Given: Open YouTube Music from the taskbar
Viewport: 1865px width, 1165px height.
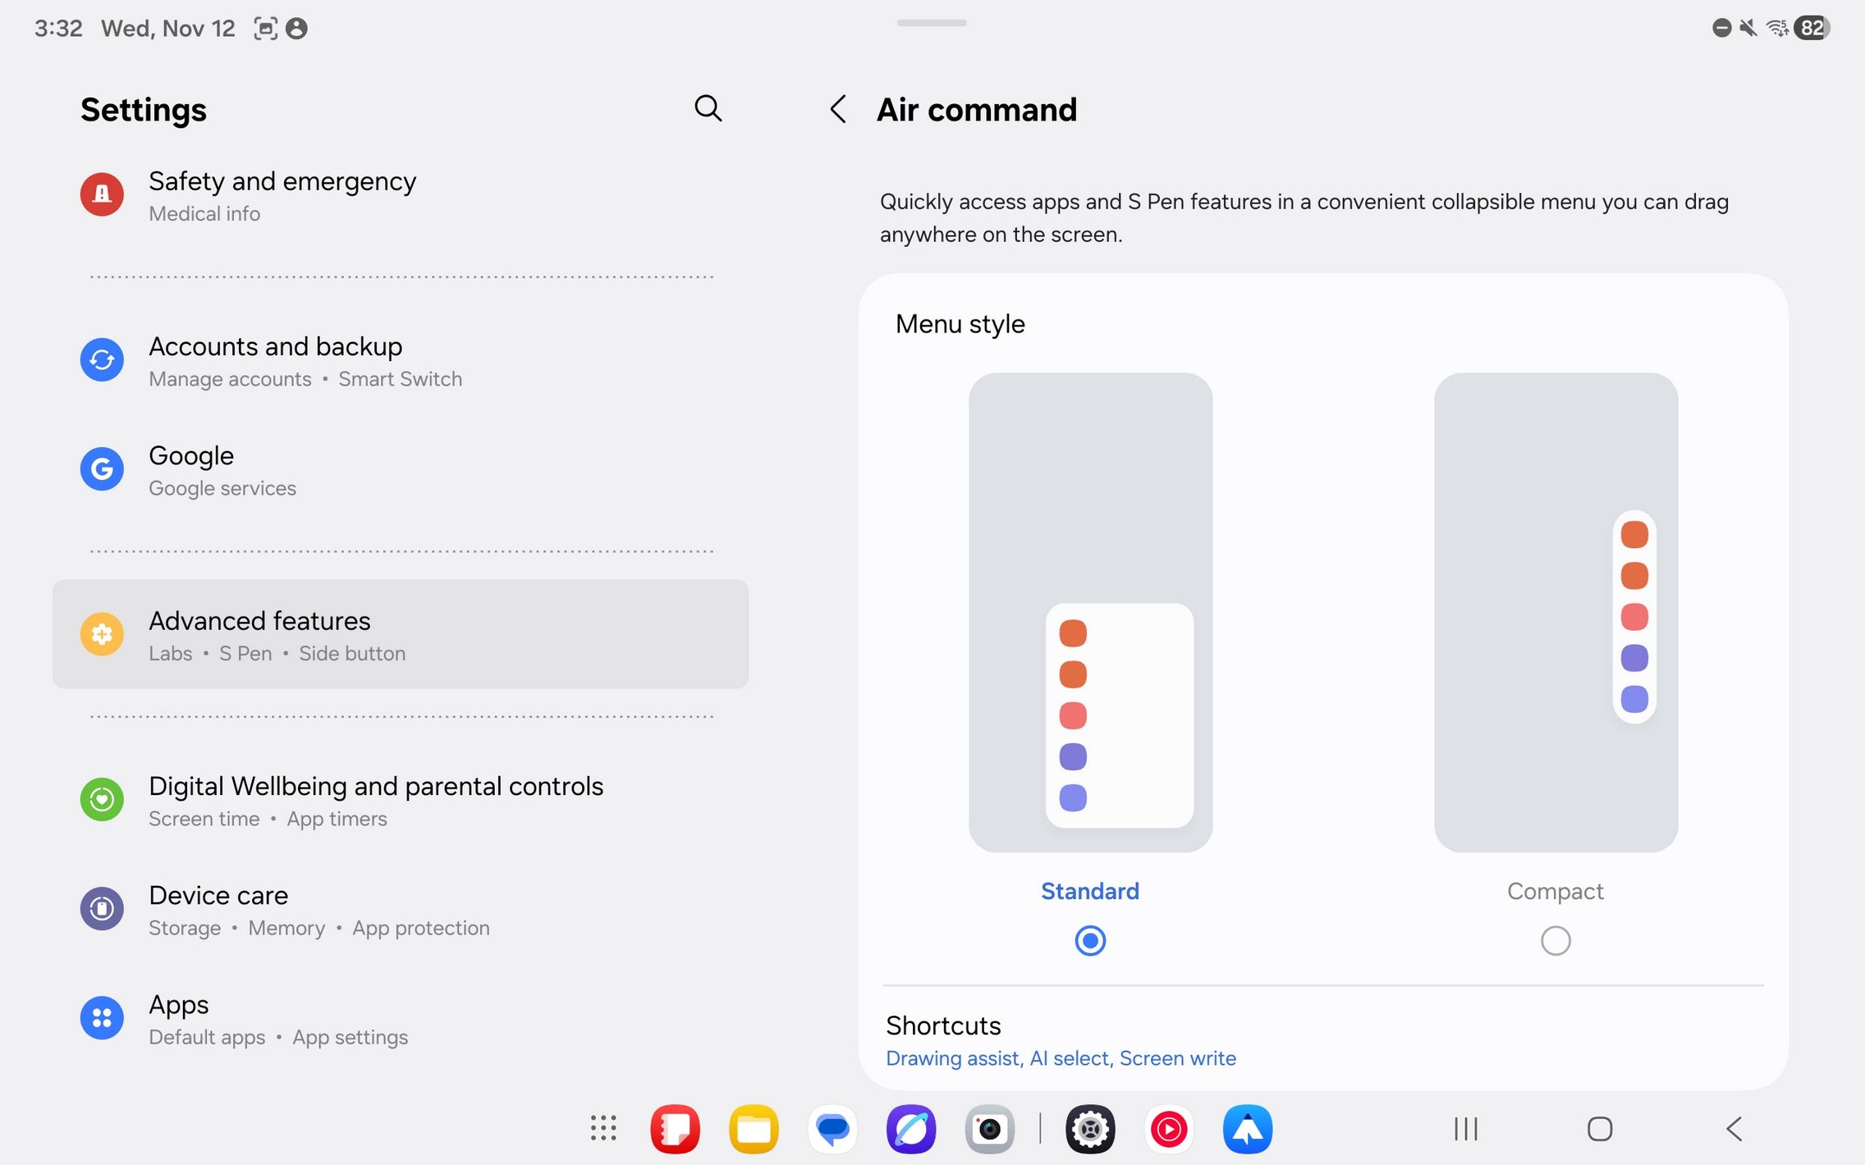Looking at the screenshot, I should pyautogui.click(x=1169, y=1130).
